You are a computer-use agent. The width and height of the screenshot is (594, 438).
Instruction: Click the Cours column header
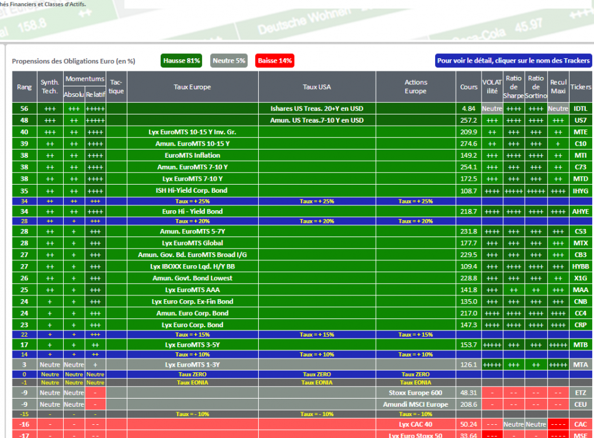pyautogui.click(x=468, y=87)
